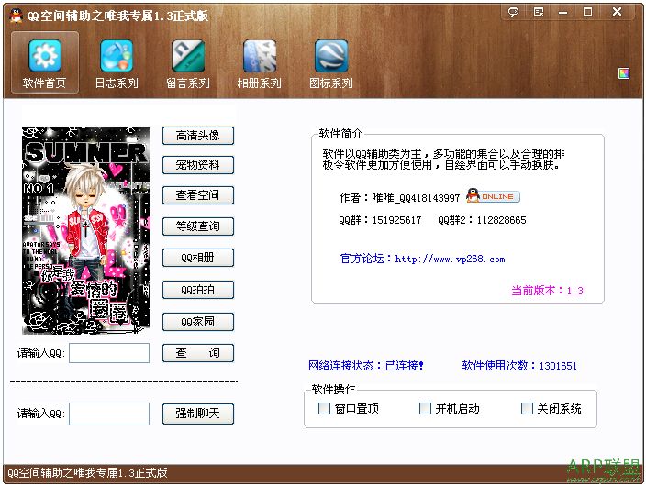Maximize the window
646x486 pixels.
coord(587,12)
